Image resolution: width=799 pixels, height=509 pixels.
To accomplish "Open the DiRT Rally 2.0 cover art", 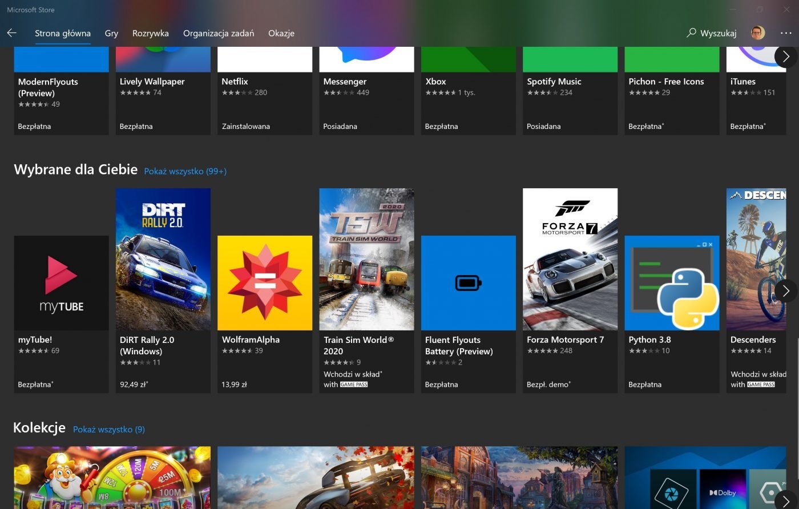I will click(163, 259).
